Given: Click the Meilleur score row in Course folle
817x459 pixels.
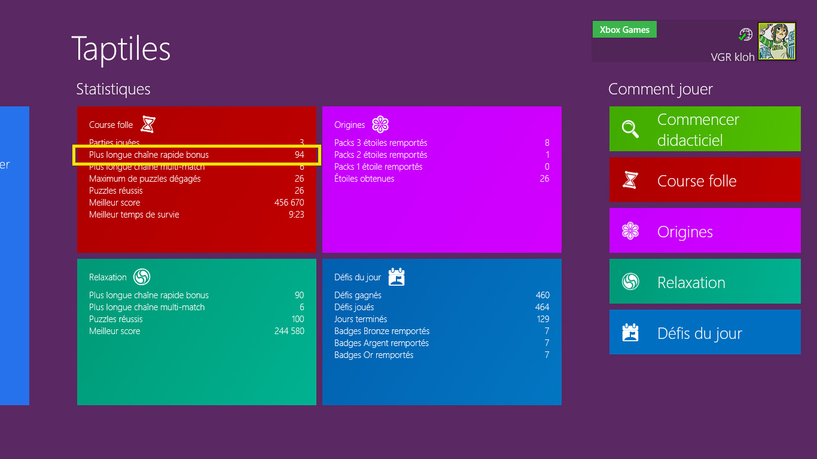Looking at the screenshot, I should (196, 203).
